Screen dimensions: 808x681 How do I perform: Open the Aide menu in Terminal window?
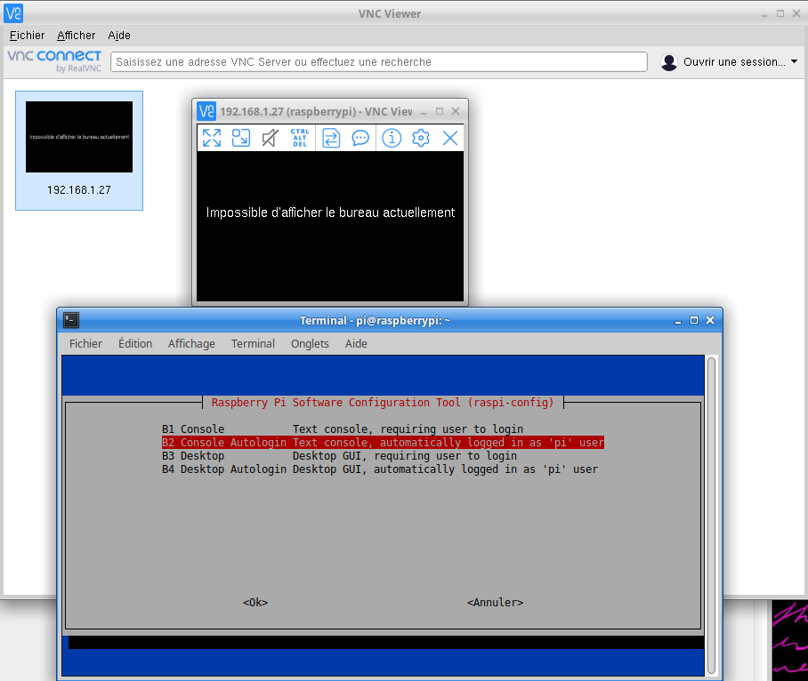pos(356,343)
